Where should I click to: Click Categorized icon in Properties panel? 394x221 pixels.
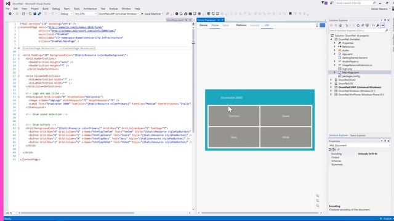click(330, 149)
